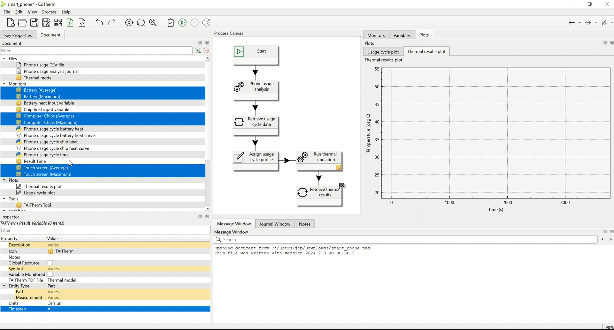
Task: Click the green plus icon beside Document filter
Action: (198, 51)
